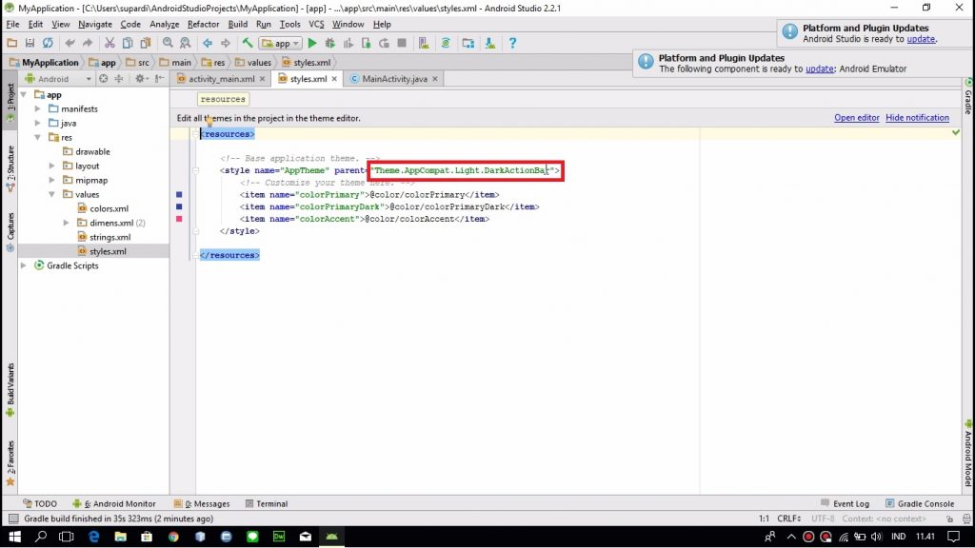Click the Open editor link

point(856,118)
